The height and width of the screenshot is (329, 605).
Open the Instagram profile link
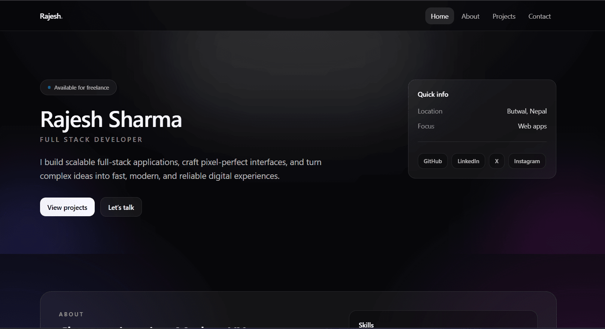(527, 161)
